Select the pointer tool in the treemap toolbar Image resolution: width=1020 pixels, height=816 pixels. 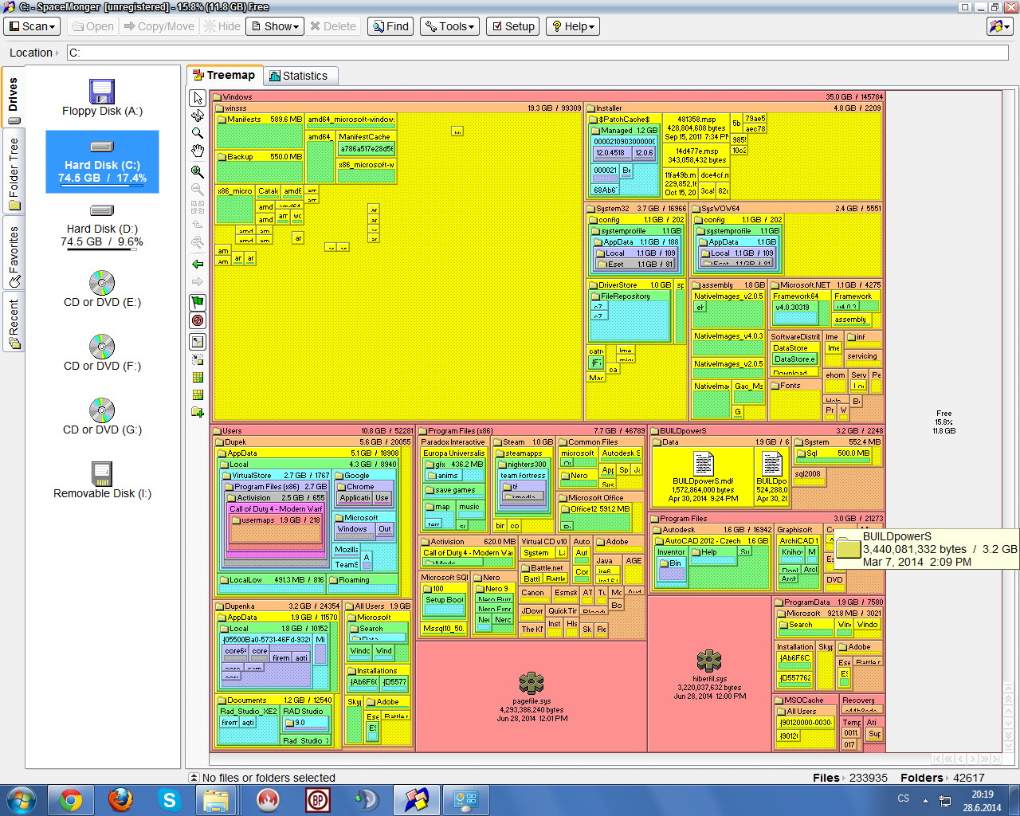point(198,98)
